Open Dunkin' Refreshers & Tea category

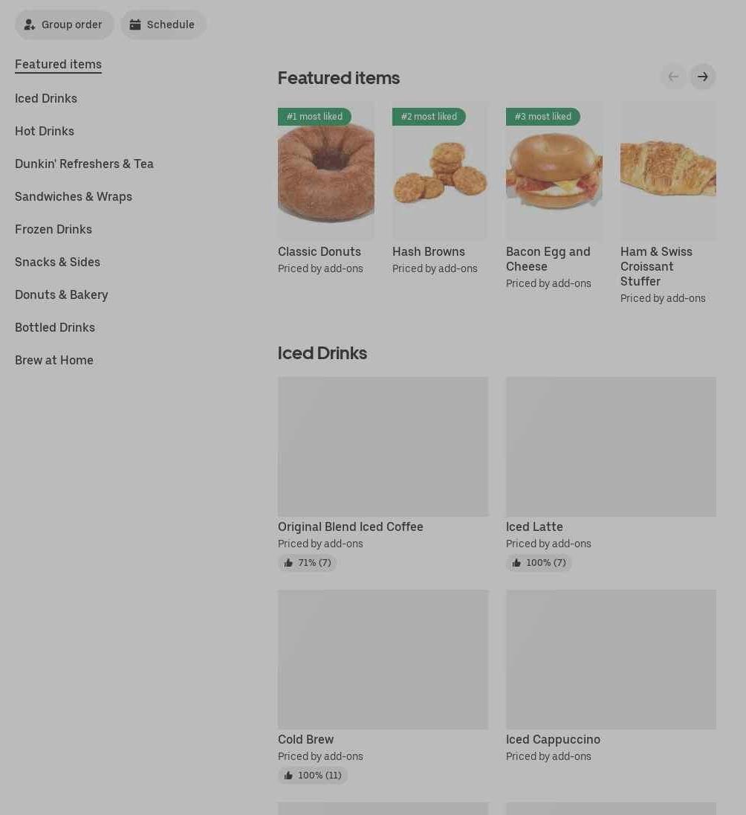[x=84, y=164]
